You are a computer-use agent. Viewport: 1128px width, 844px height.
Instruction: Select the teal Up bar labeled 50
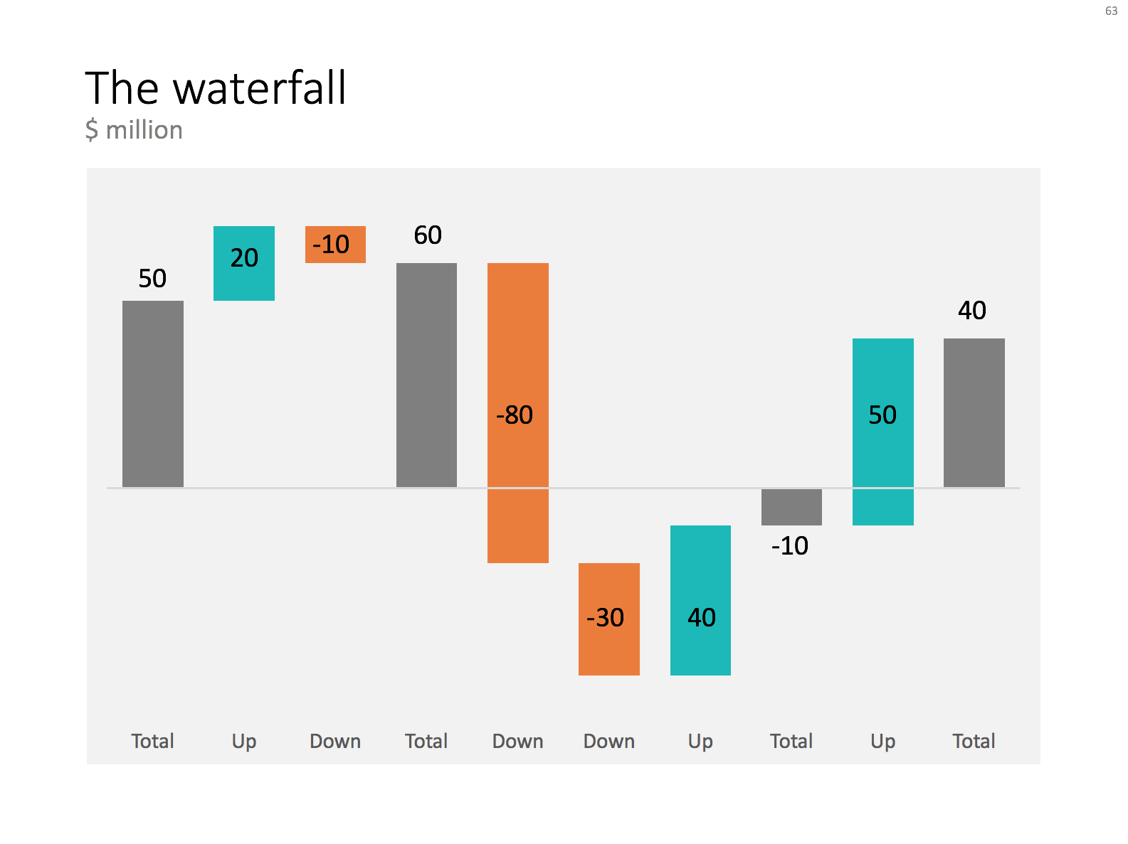pos(883,432)
